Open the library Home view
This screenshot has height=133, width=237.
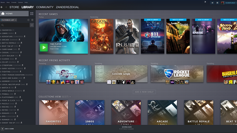[x=14, y=14]
